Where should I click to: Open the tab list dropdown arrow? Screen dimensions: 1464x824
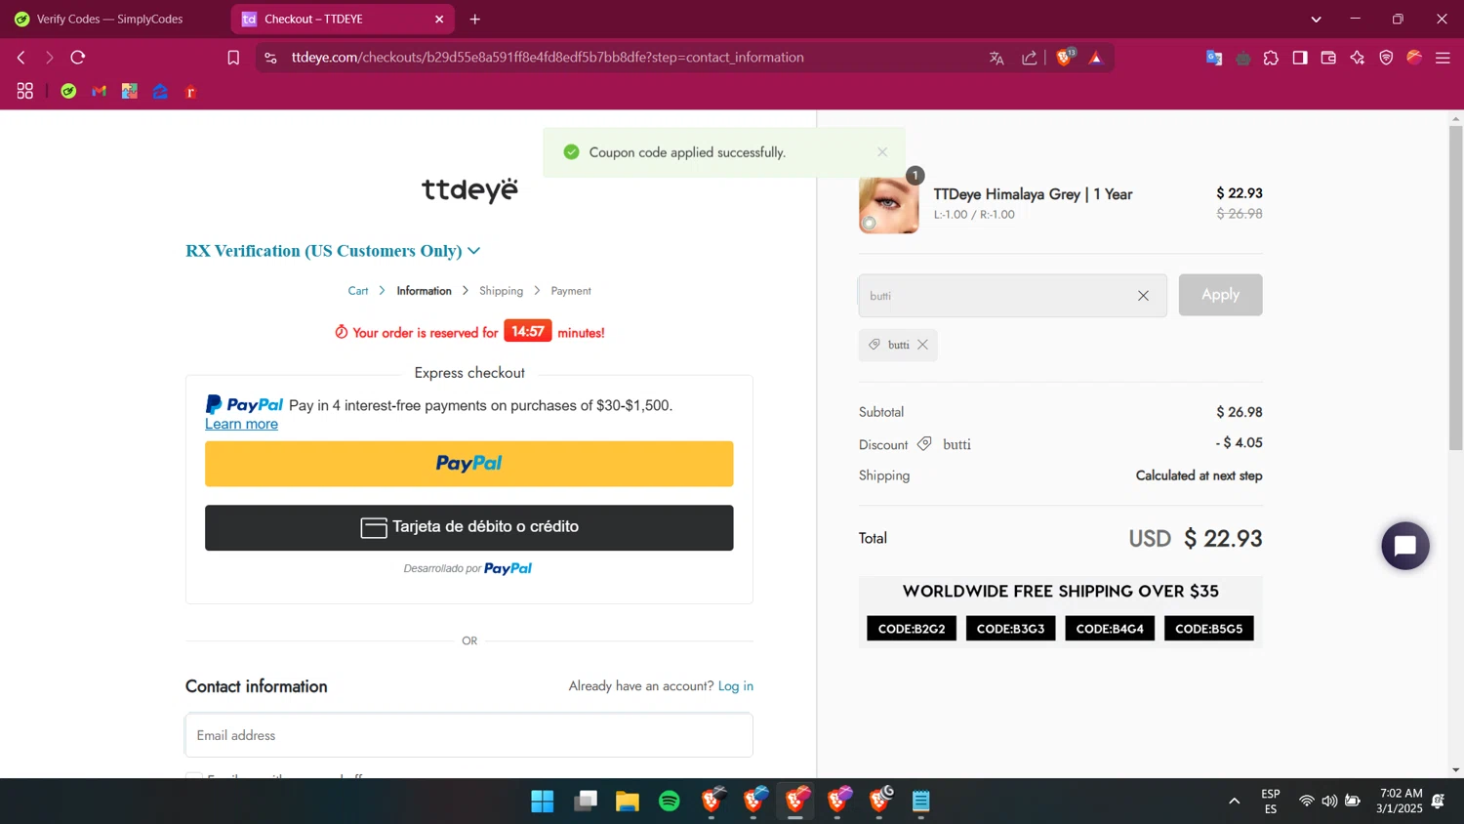[x=1316, y=20]
